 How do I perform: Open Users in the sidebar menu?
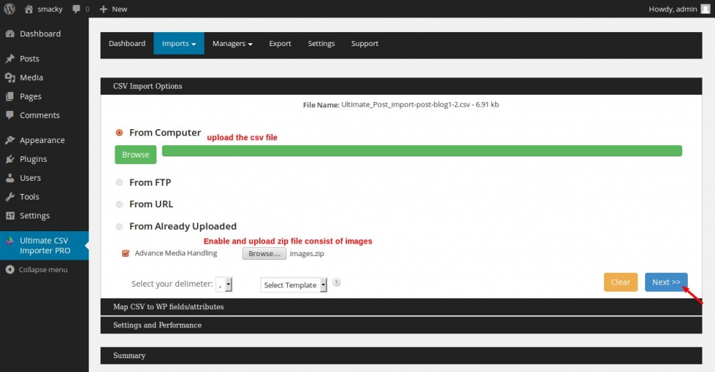tap(31, 178)
